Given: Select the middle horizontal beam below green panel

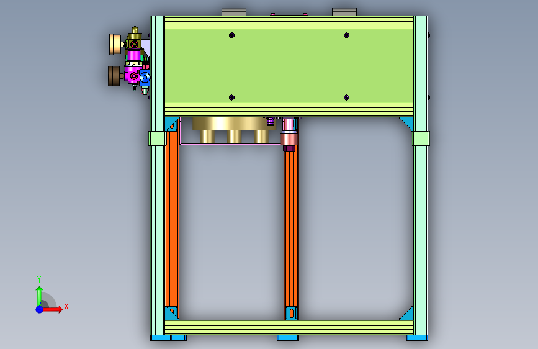Looking at the screenshot, I should tap(289, 109).
